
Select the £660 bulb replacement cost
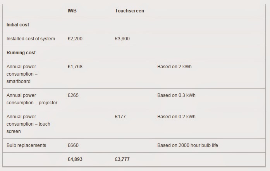(x=73, y=145)
